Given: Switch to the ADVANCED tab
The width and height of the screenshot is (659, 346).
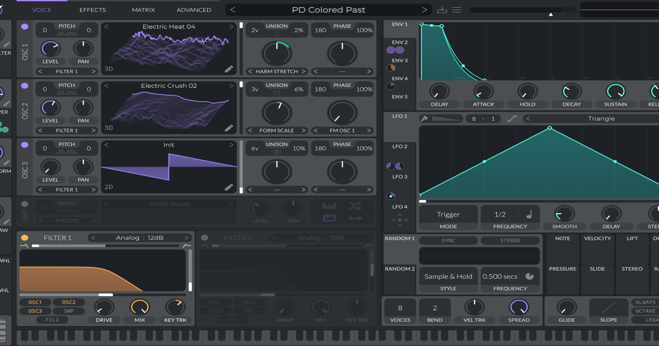Looking at the screenshot, I should (194, 10).
